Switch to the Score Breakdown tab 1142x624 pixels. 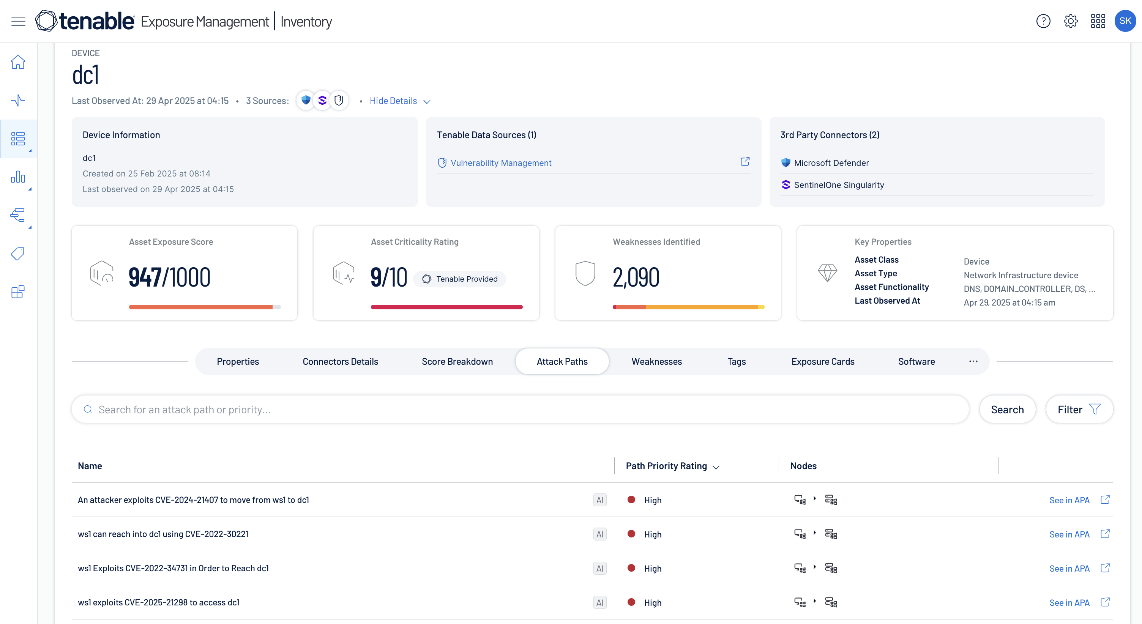coord(457,361)
